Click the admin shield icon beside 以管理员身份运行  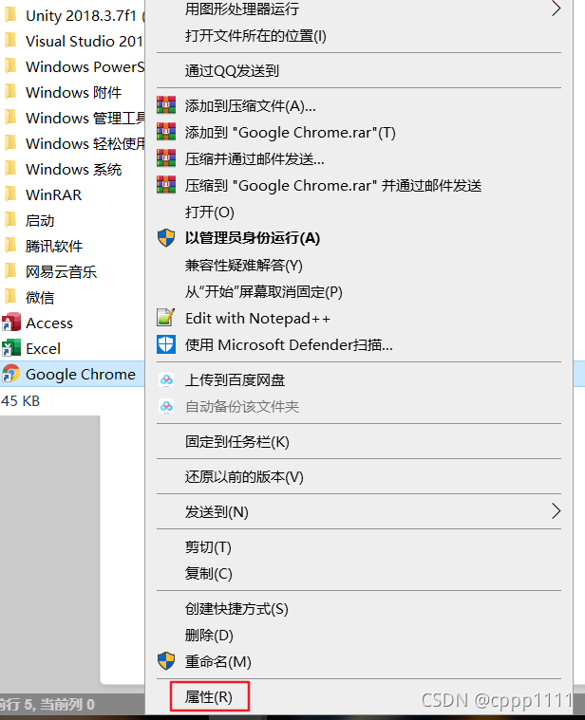click(166, 238)
